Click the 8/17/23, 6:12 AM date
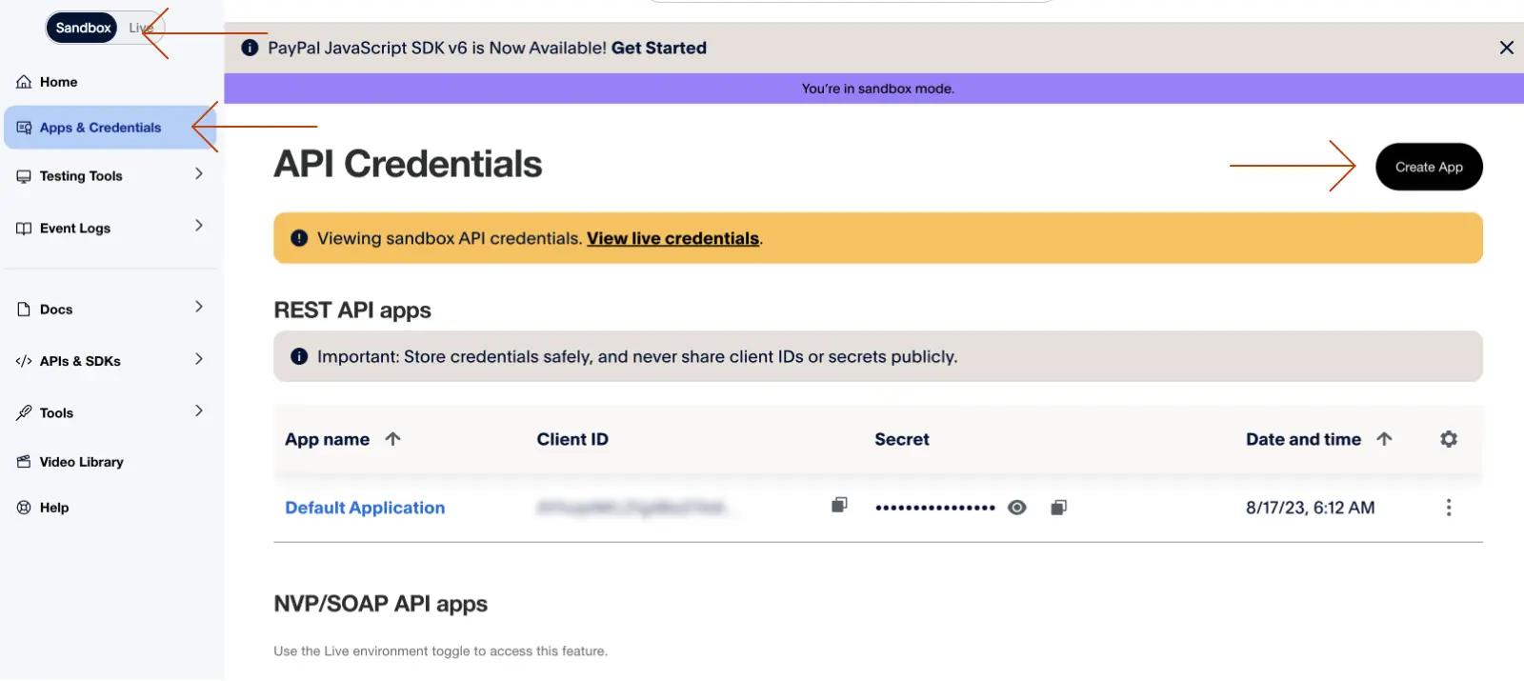 (1310, 508)
